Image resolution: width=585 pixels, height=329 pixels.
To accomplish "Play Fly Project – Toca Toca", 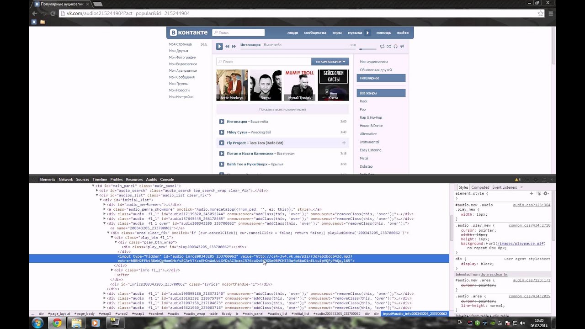I will (222, 143).
